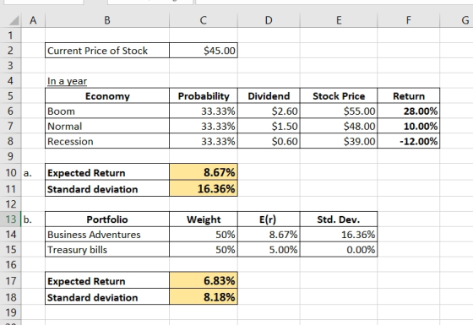
Task: Click the 28.00% return cell
Action: click(409, 111)
